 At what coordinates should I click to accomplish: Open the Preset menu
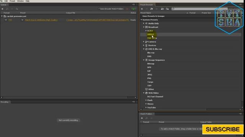pyautogui.click(x=12, y=1)
